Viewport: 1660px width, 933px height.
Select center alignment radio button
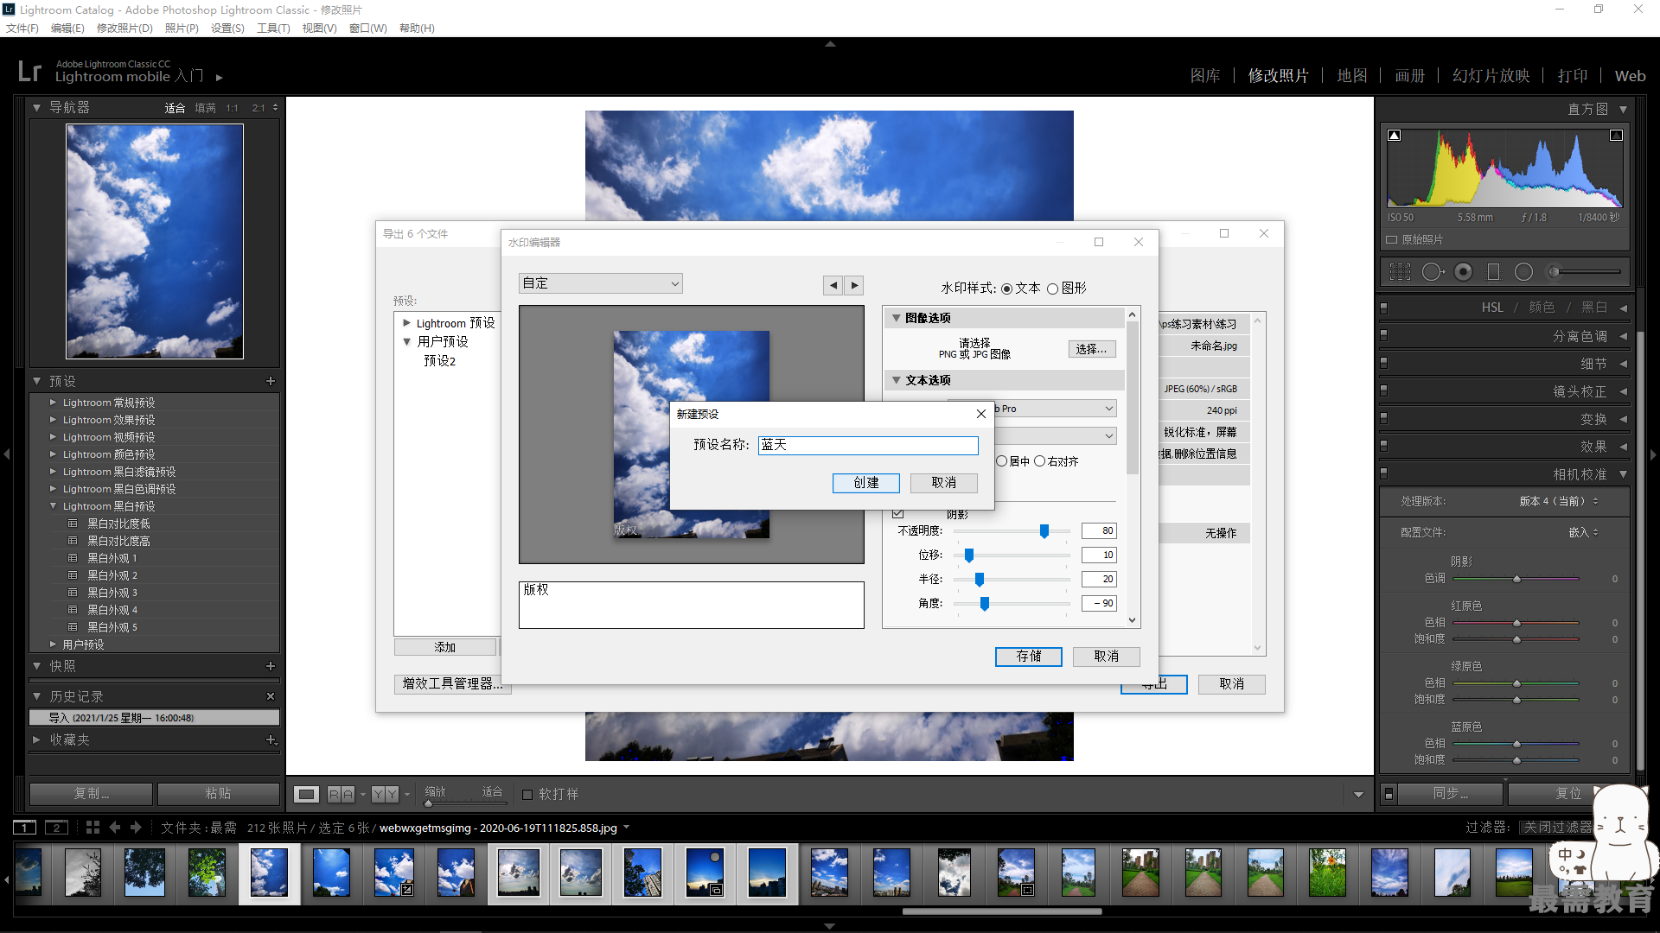coord(1001,461)
